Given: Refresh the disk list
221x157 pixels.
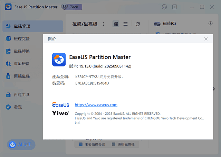Looking at the screenshot, I should tap(138, 24).
